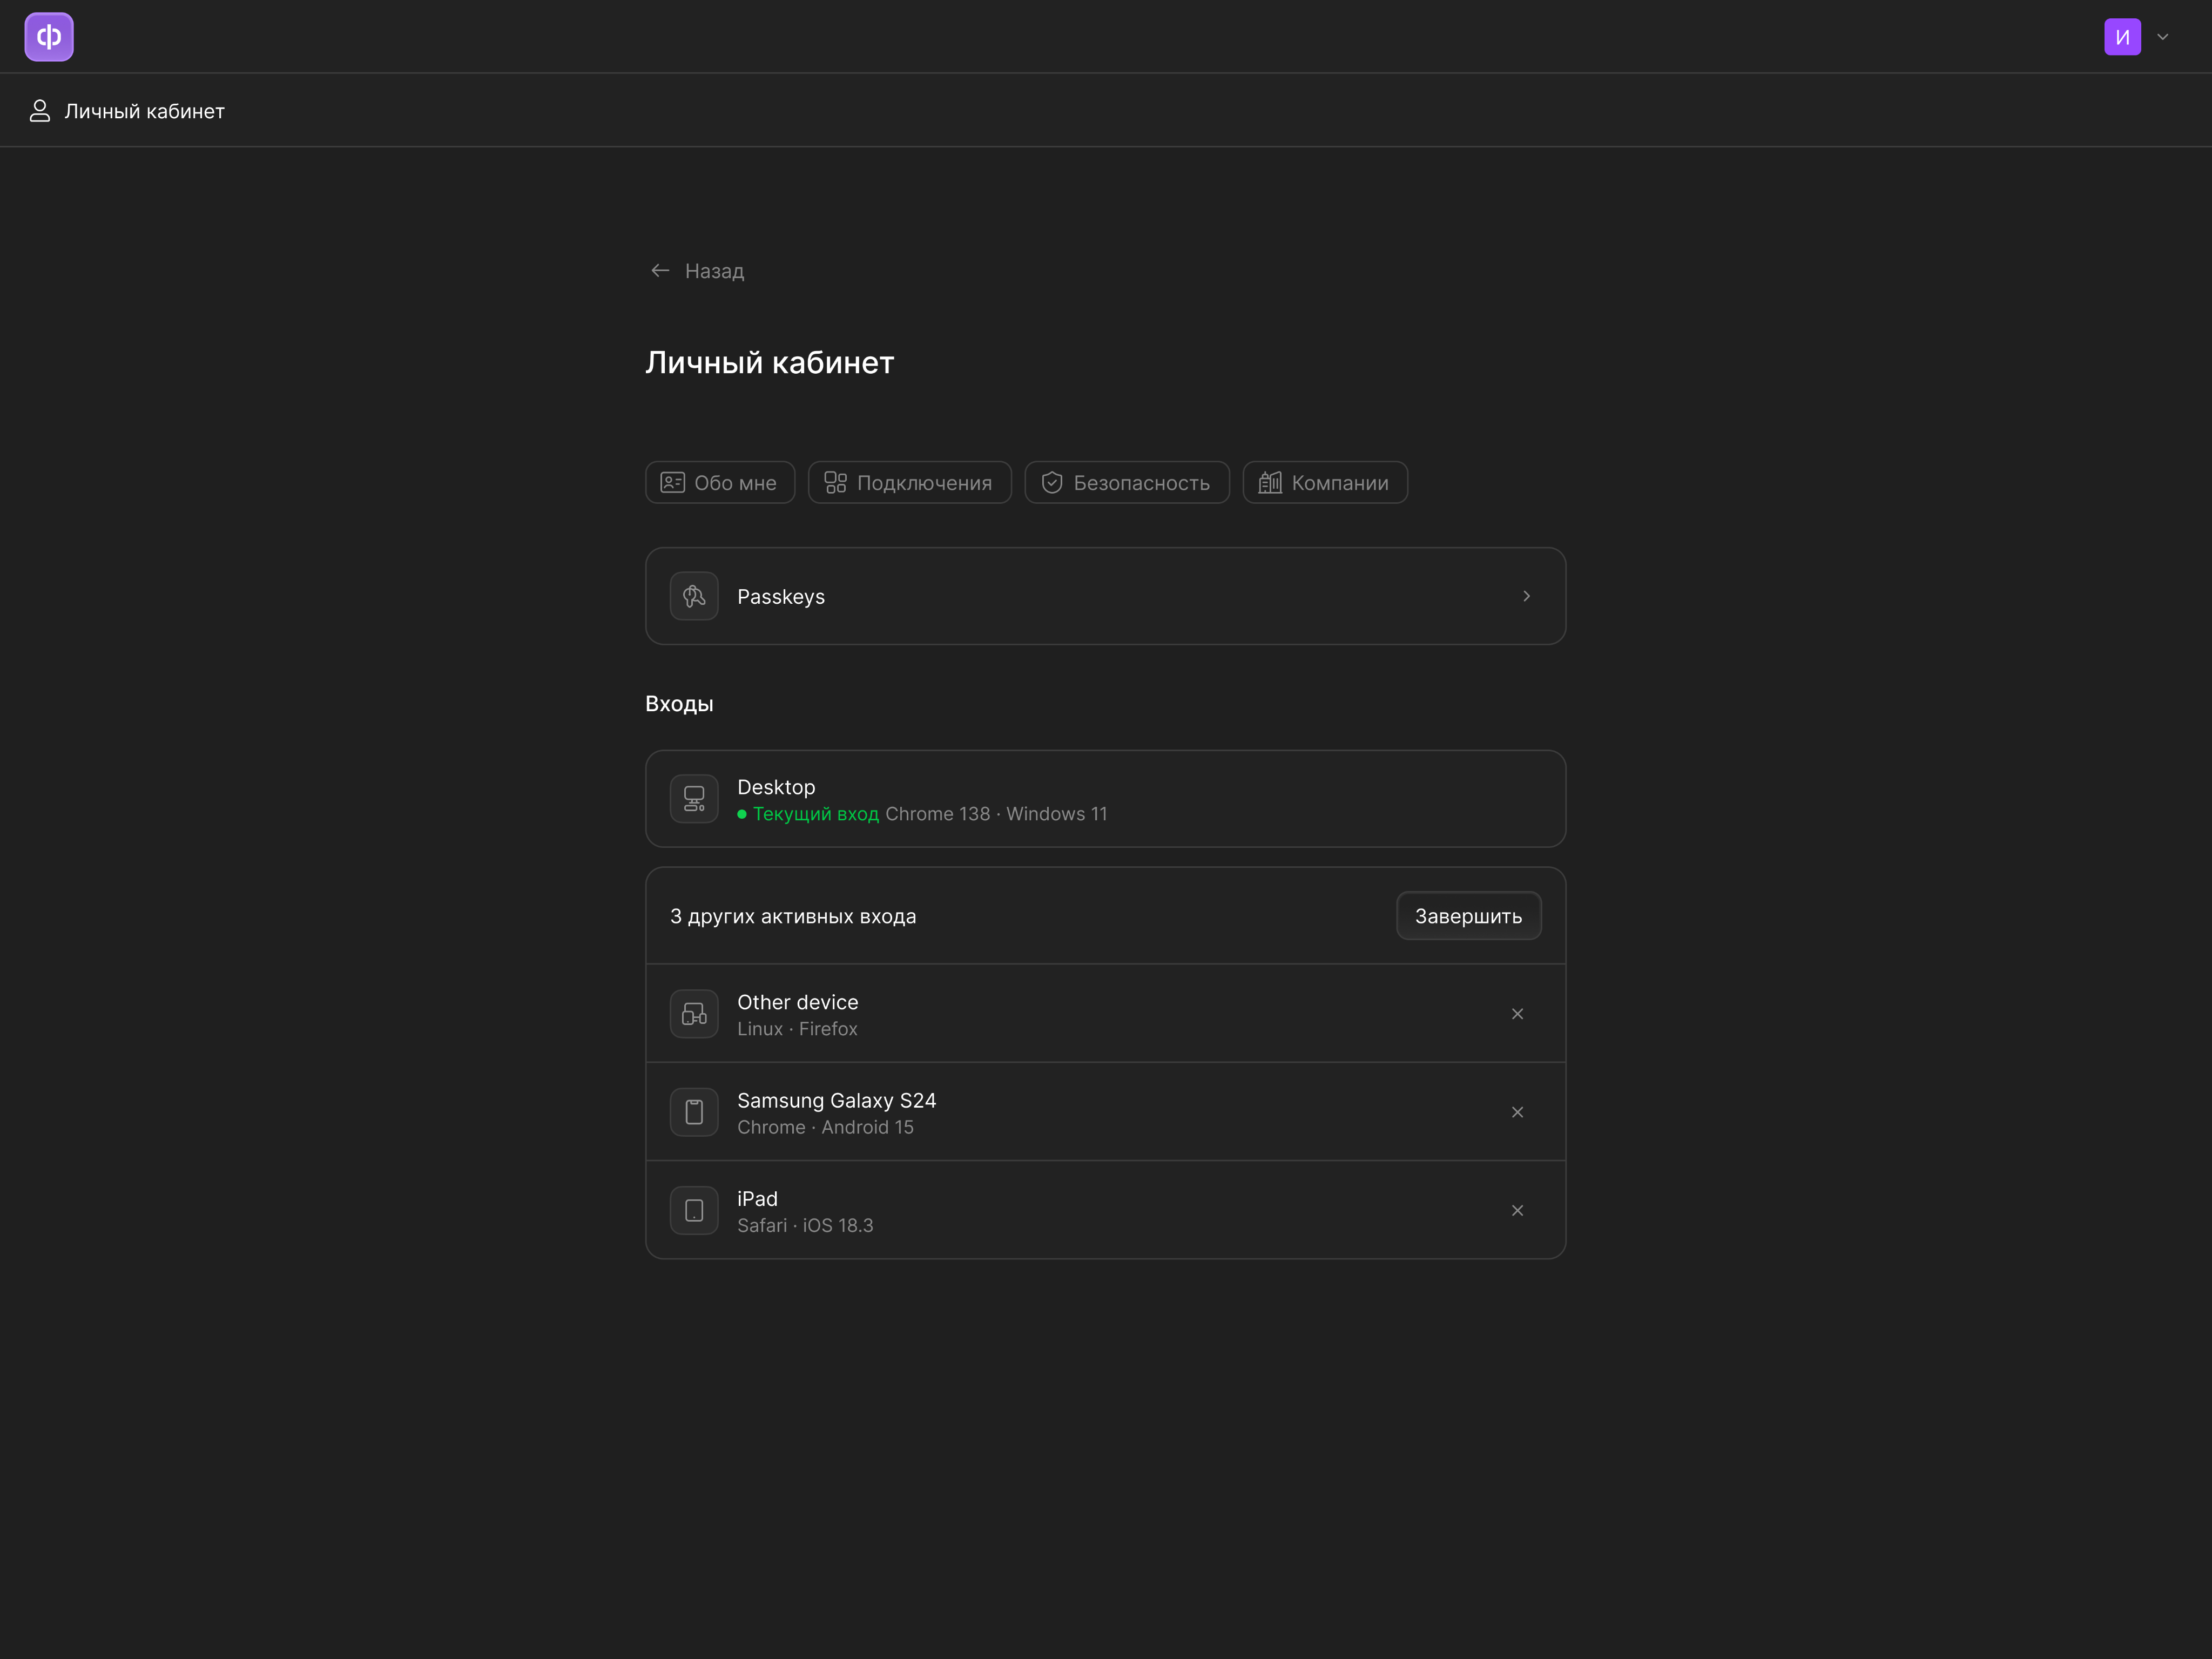Switch to the Обо мне tab
The width and height of the screenshot is (2212, 1659).
click(720, 483)
